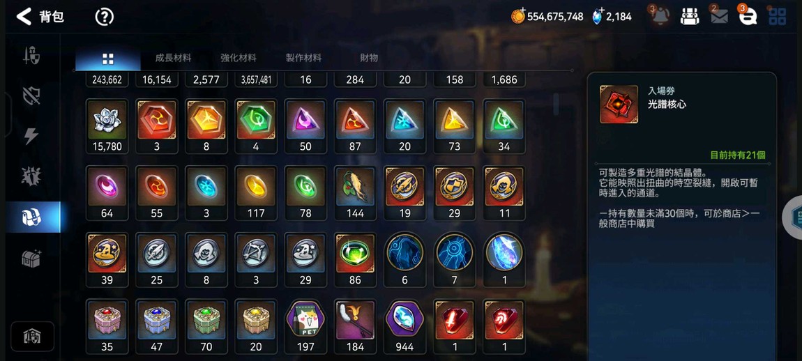
Task: Open the mail envelope icon
Action: pos(719,17)
